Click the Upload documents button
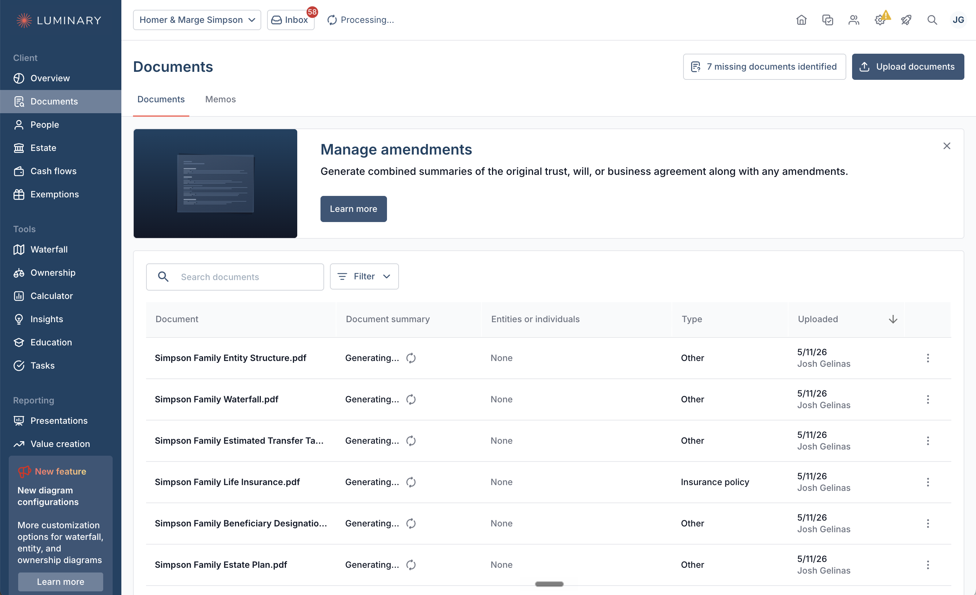 (x=908, y=67)
